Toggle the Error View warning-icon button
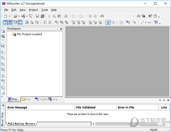Screen dimensions: 171x132 (x=10, y=22)
